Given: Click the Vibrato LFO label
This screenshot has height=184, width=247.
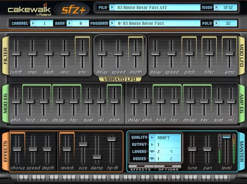Looking at the screenshot, I should point(120,79).
